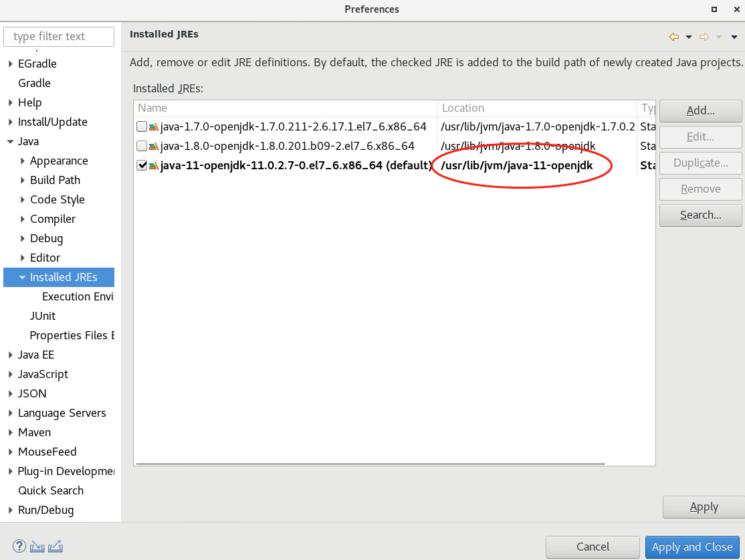The image size is (745, 560).
Task: Check the java-1.8.0-openjdk JRE checkbox
Action: (141, 146)
